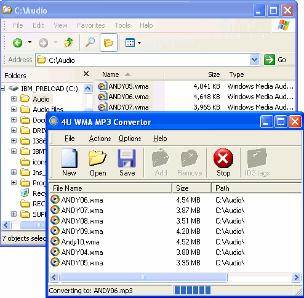This screenshot has width=304, height=298.
Task: Click the 3.87 MB size of ANDY07.wma
Action: [x=188, y=211]
